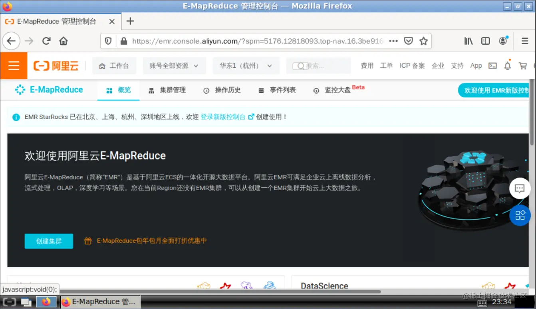Click the taskbar clock showing 23:34
Image resolution: width=536 pixels, height=309 pixels.
(502, 302)
